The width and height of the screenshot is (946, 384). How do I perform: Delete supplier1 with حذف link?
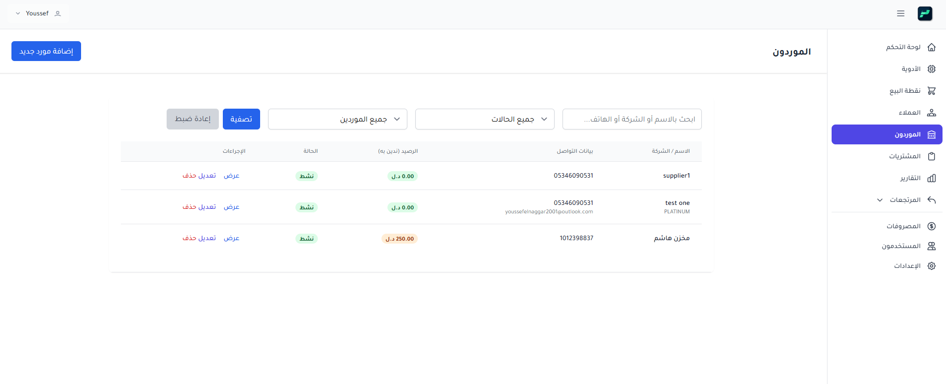pyautogui.click(x=189, y=176)
